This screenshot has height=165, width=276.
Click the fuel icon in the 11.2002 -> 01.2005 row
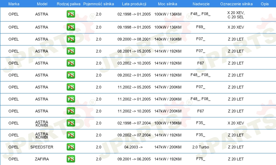click(x=71, y=99)
